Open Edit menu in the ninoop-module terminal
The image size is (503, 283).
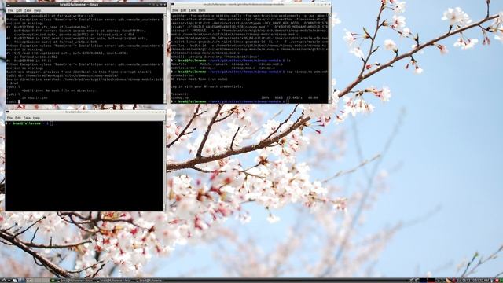click(x=183, y=10)
